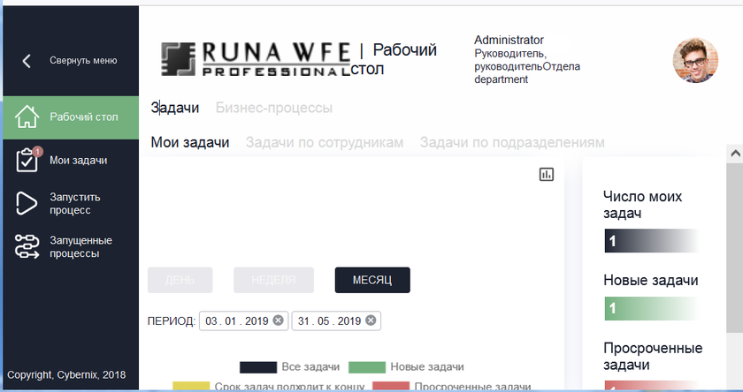
Task: Click the chart view icon above the graph
Action: (x=547, y=175)
